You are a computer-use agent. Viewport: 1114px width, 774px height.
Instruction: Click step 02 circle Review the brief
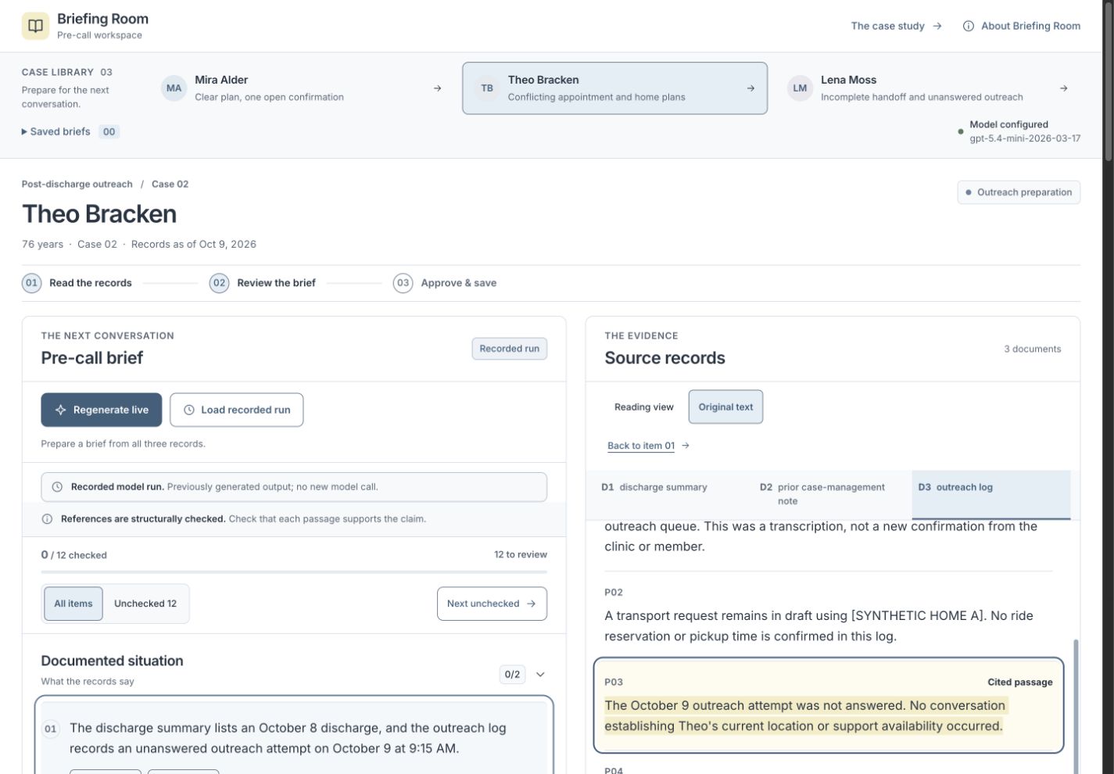pyautogui.click(x=220, y=283)
